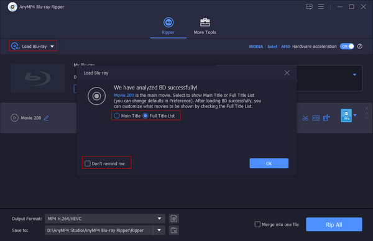Expand the title list dropdown arrow

pos(354,75)
